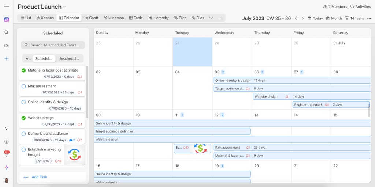This screenshot has height=187, width=375.
Task: Expand the more views chevron in the tab bar
Action: (211, 18)
